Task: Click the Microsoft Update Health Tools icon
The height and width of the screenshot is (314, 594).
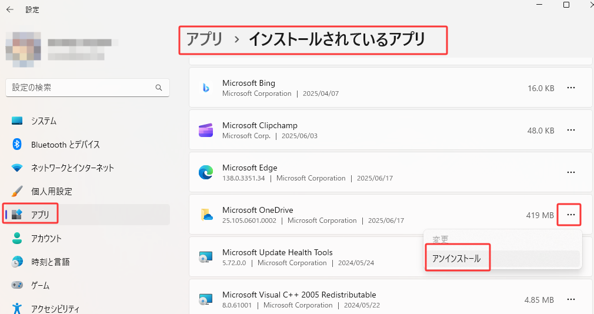Action: pos(206,257)
